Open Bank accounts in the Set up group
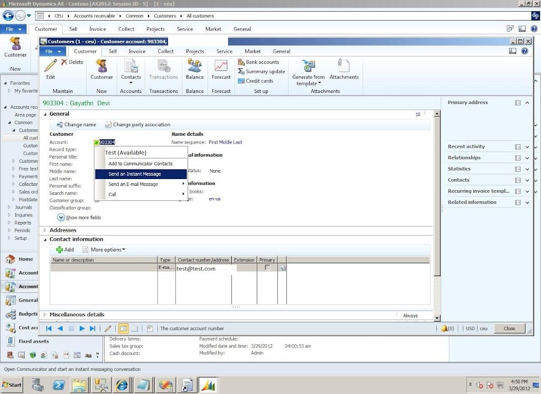This screenshot has width=541, height=394. point(258,62)
